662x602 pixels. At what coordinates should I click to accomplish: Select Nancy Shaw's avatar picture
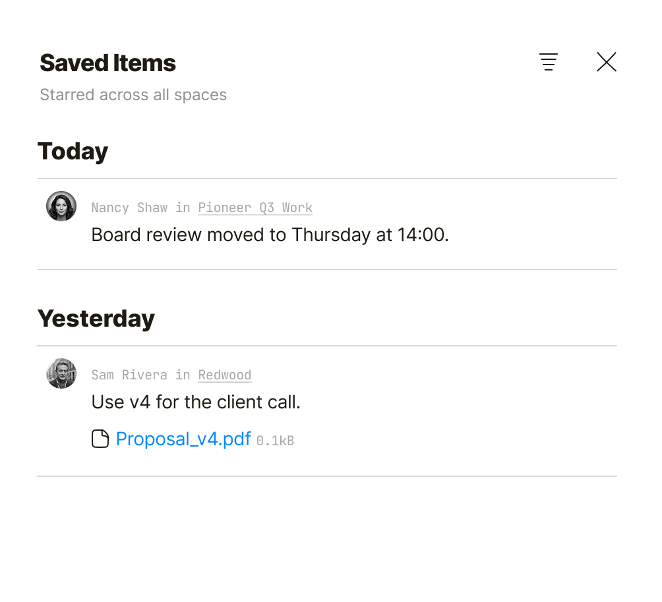61,205
